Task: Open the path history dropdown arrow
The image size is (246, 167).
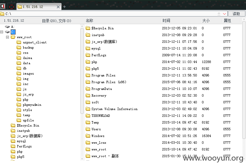Action: click(x=224, y=14)
